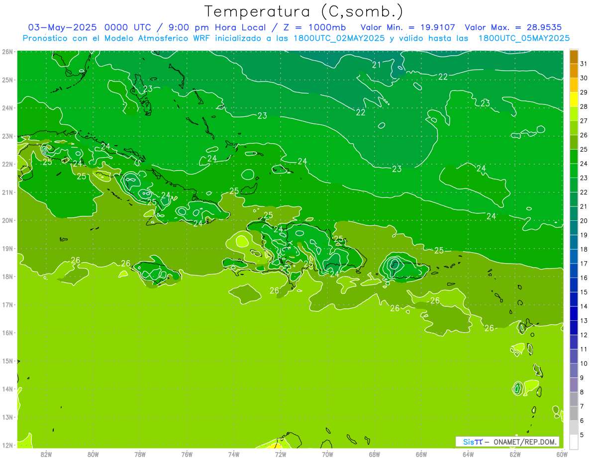Click the '74W' longitude axis label

pyautogui.click(x=234, y=454)
